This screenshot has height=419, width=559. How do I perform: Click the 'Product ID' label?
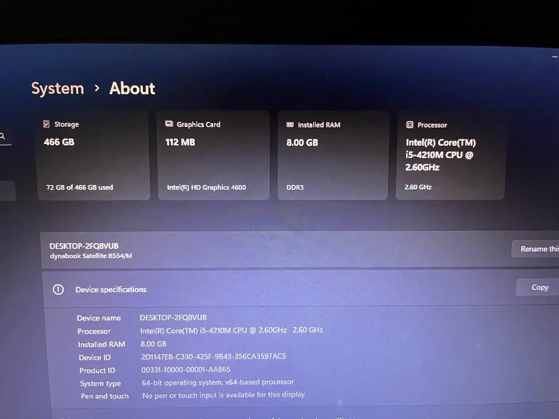[97, 371]
